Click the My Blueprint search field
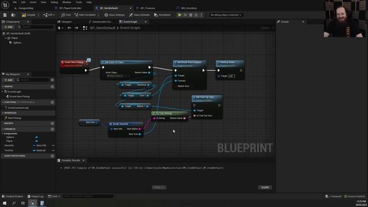The width and height of the screenshot is (368, 207). (x=33, y=80)
